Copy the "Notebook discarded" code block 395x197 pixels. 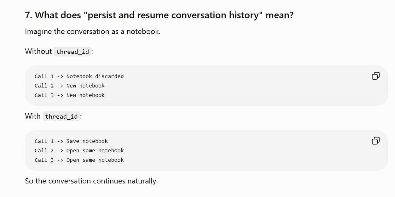click(x=375, y=76)
